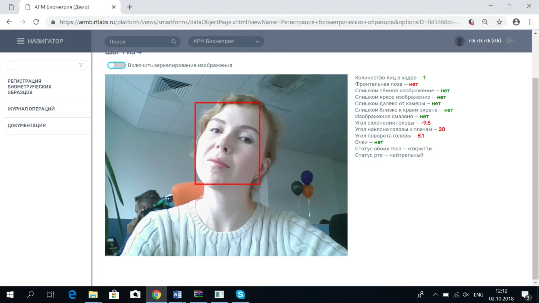Go forward in browser history
This screenshot has height=303, width=539.
pos(23,22)
